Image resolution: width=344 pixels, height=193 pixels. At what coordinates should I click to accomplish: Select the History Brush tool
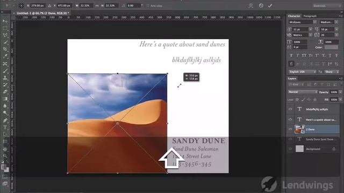[x=5, y=85]
